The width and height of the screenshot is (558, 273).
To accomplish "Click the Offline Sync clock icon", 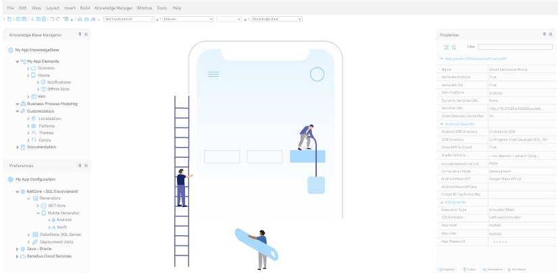I will (43, 89).
